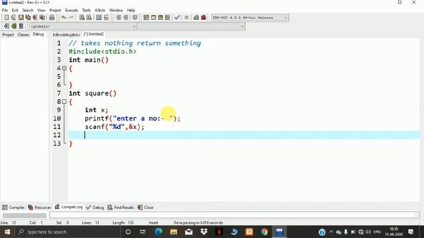Open the Execute menu
424x238 pixels.
72,11
